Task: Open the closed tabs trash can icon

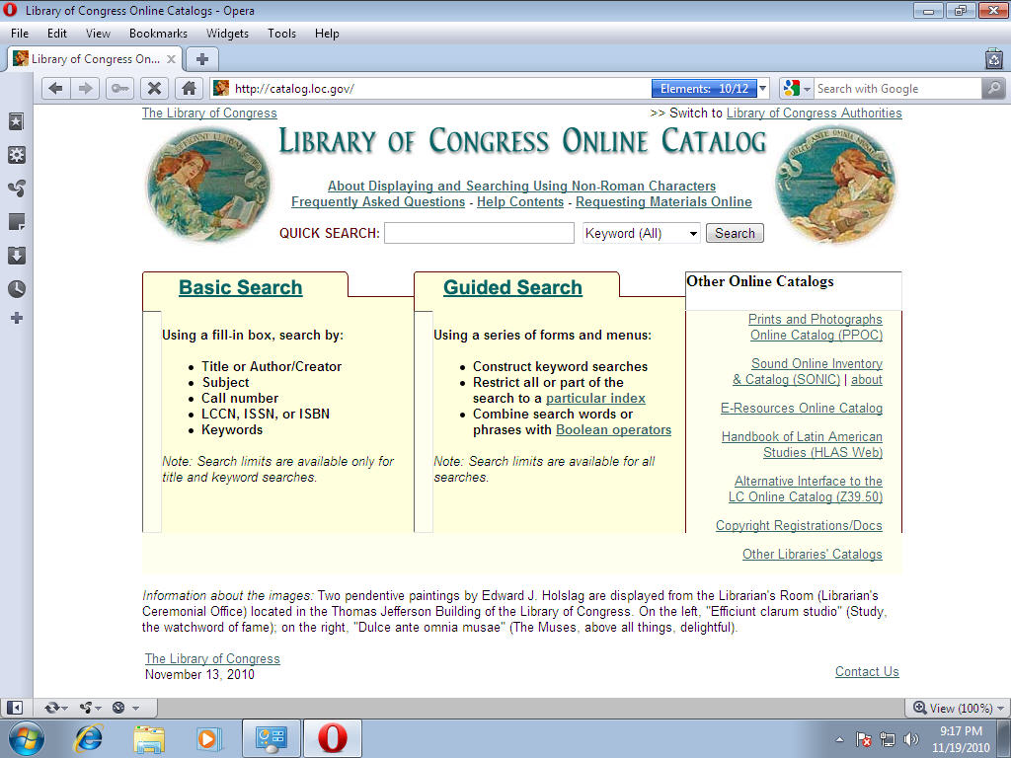Action: (x=994, y=58)
